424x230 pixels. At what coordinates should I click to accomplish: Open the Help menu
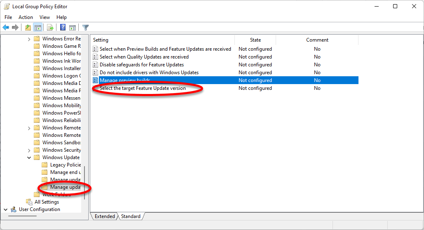coord(61,17)
